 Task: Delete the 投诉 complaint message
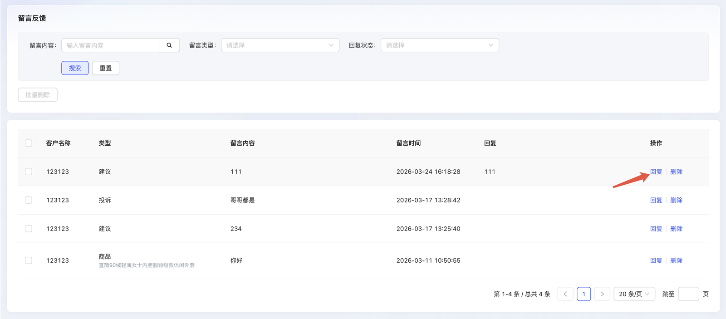point(676,200)
